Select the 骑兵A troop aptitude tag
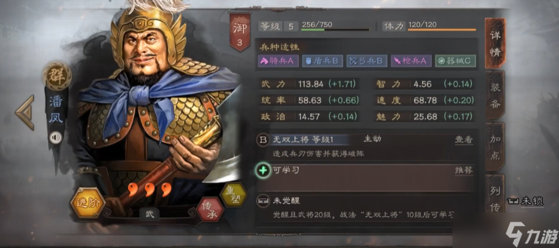 (278, 61)
